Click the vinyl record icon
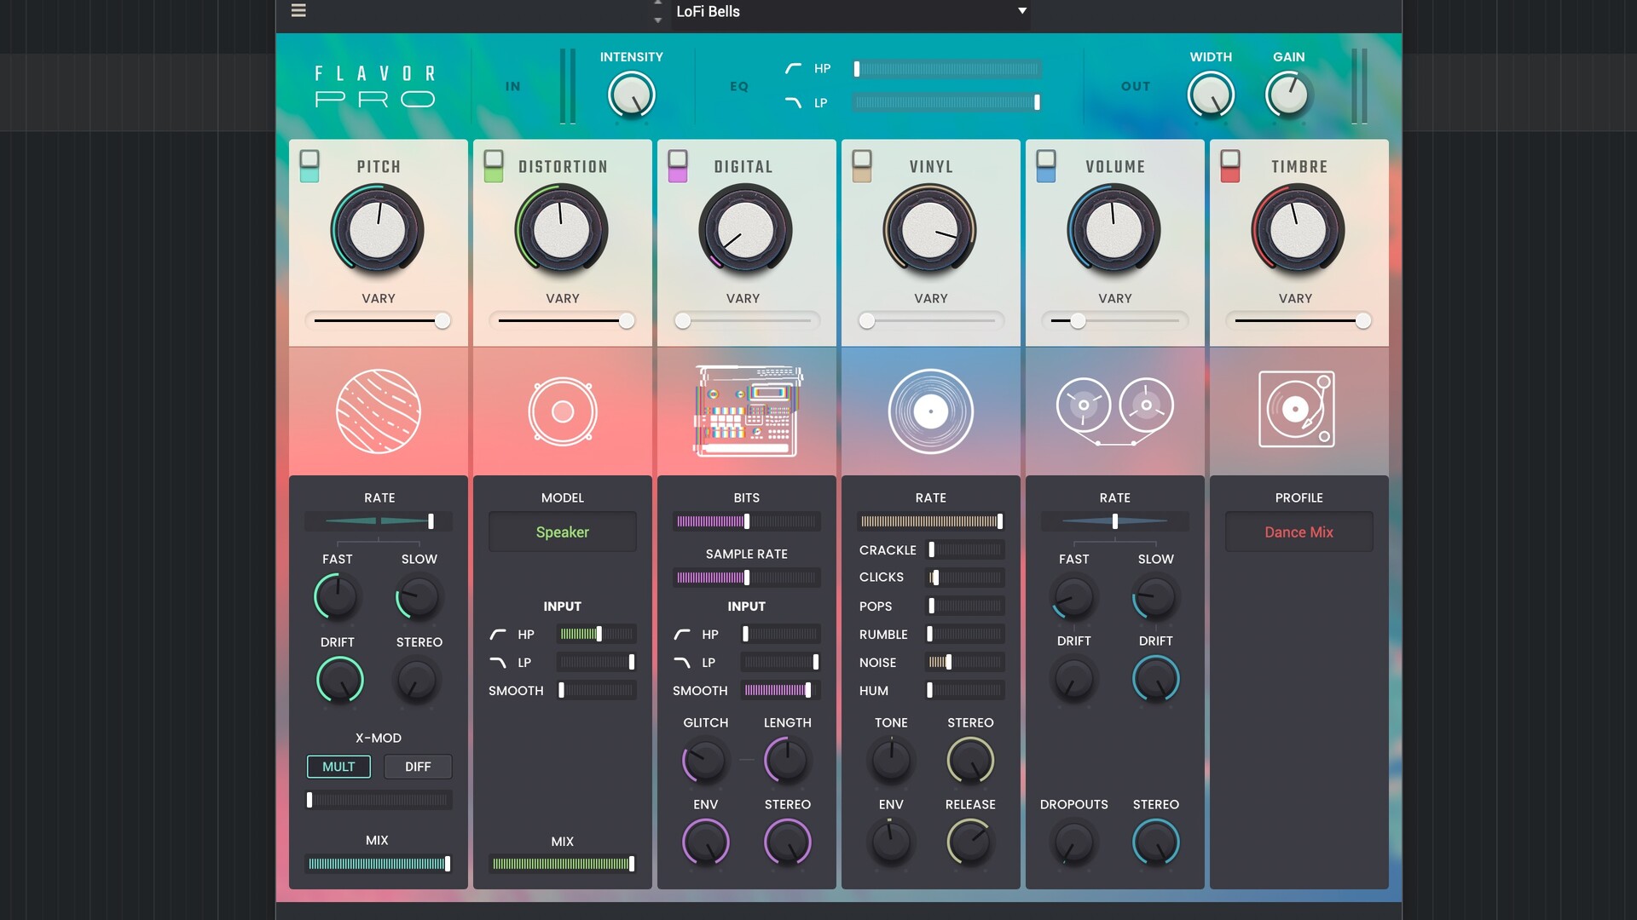This screenshot has width=1637, height=920. pyautogui.click(x=930, y=411)
